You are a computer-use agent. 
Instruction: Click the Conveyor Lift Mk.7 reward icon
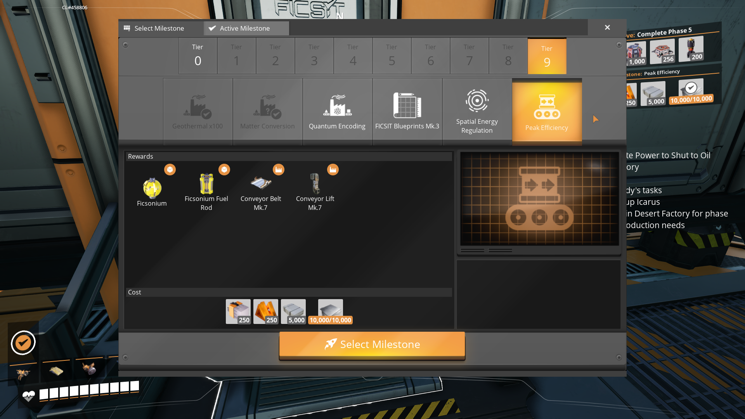click(315, 184)
